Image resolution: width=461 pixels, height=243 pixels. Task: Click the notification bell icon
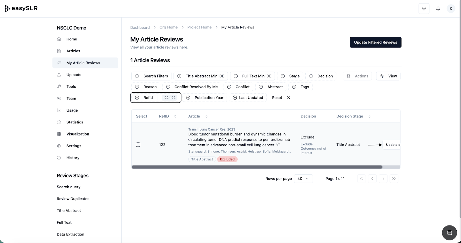(x=438, y=9)
